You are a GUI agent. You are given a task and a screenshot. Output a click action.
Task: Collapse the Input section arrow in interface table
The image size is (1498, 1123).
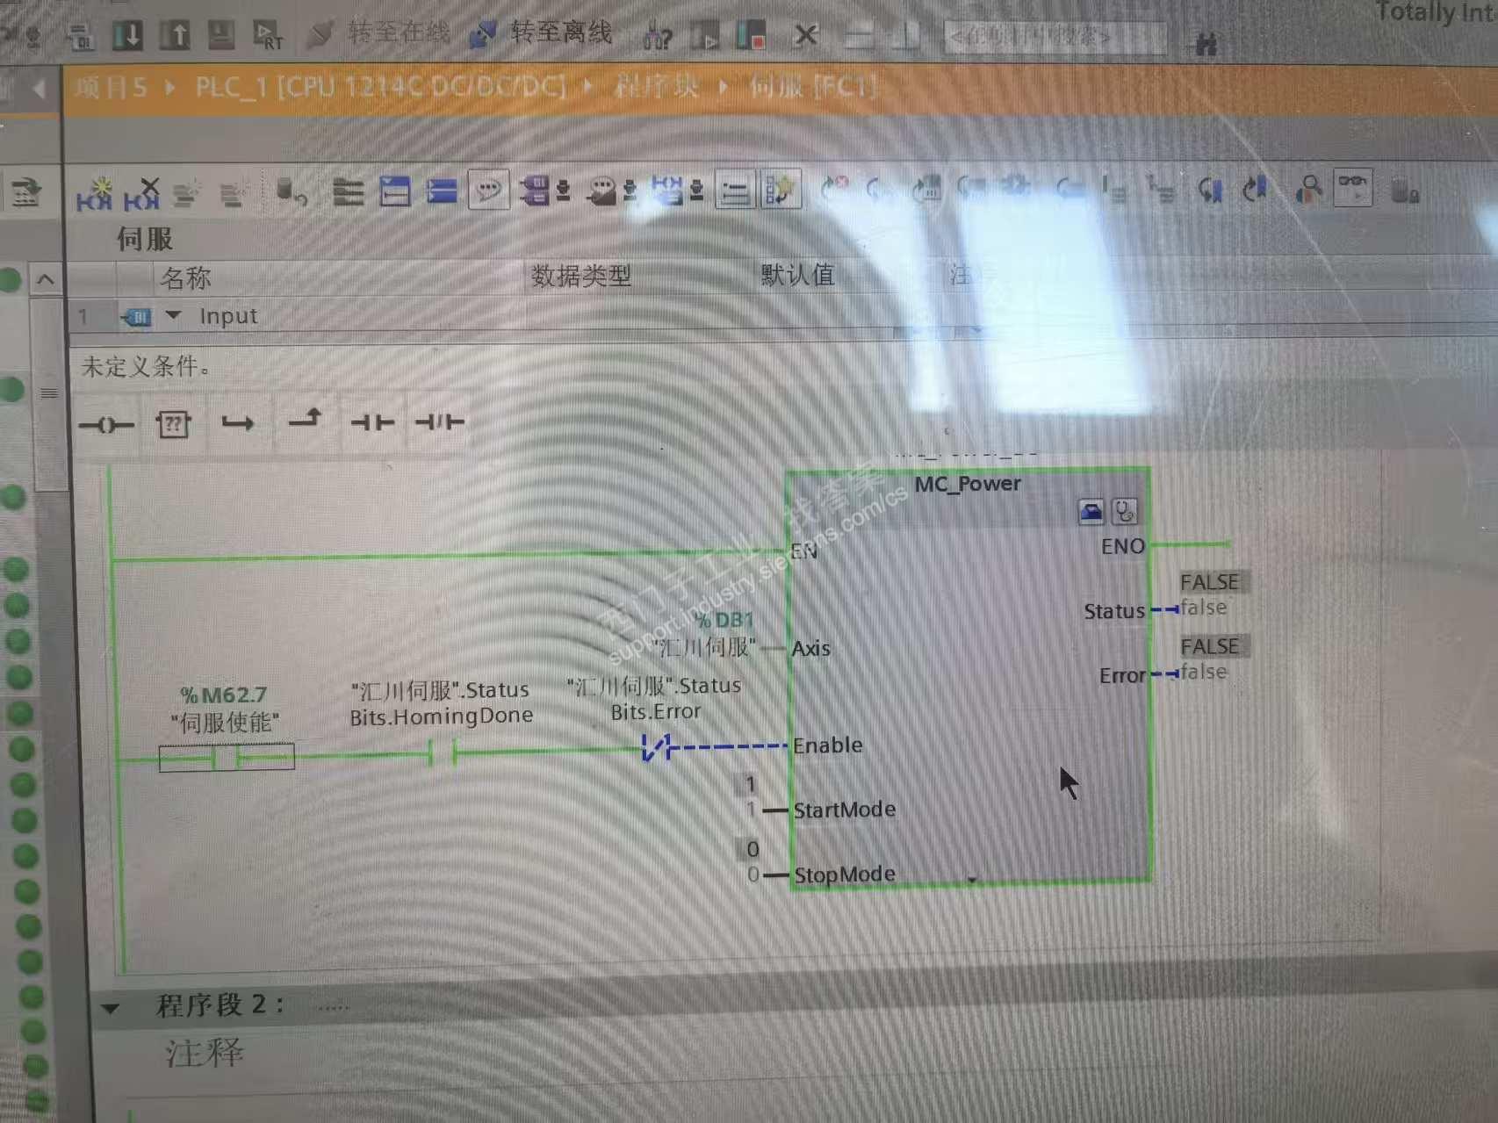coord(174,315)
